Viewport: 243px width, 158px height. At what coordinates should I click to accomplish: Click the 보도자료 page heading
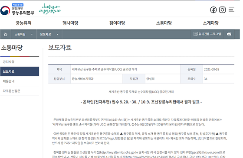[60, 47]
